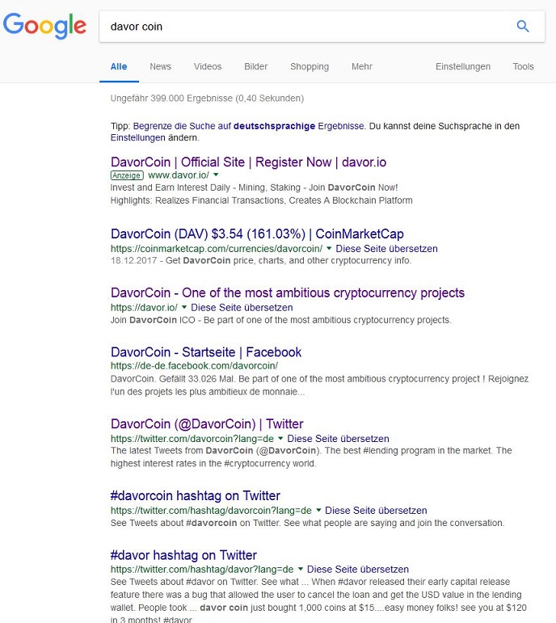Click the Anzeige ad label
Viewport: 556px width, 623px height.
click(x=127, y=175)
